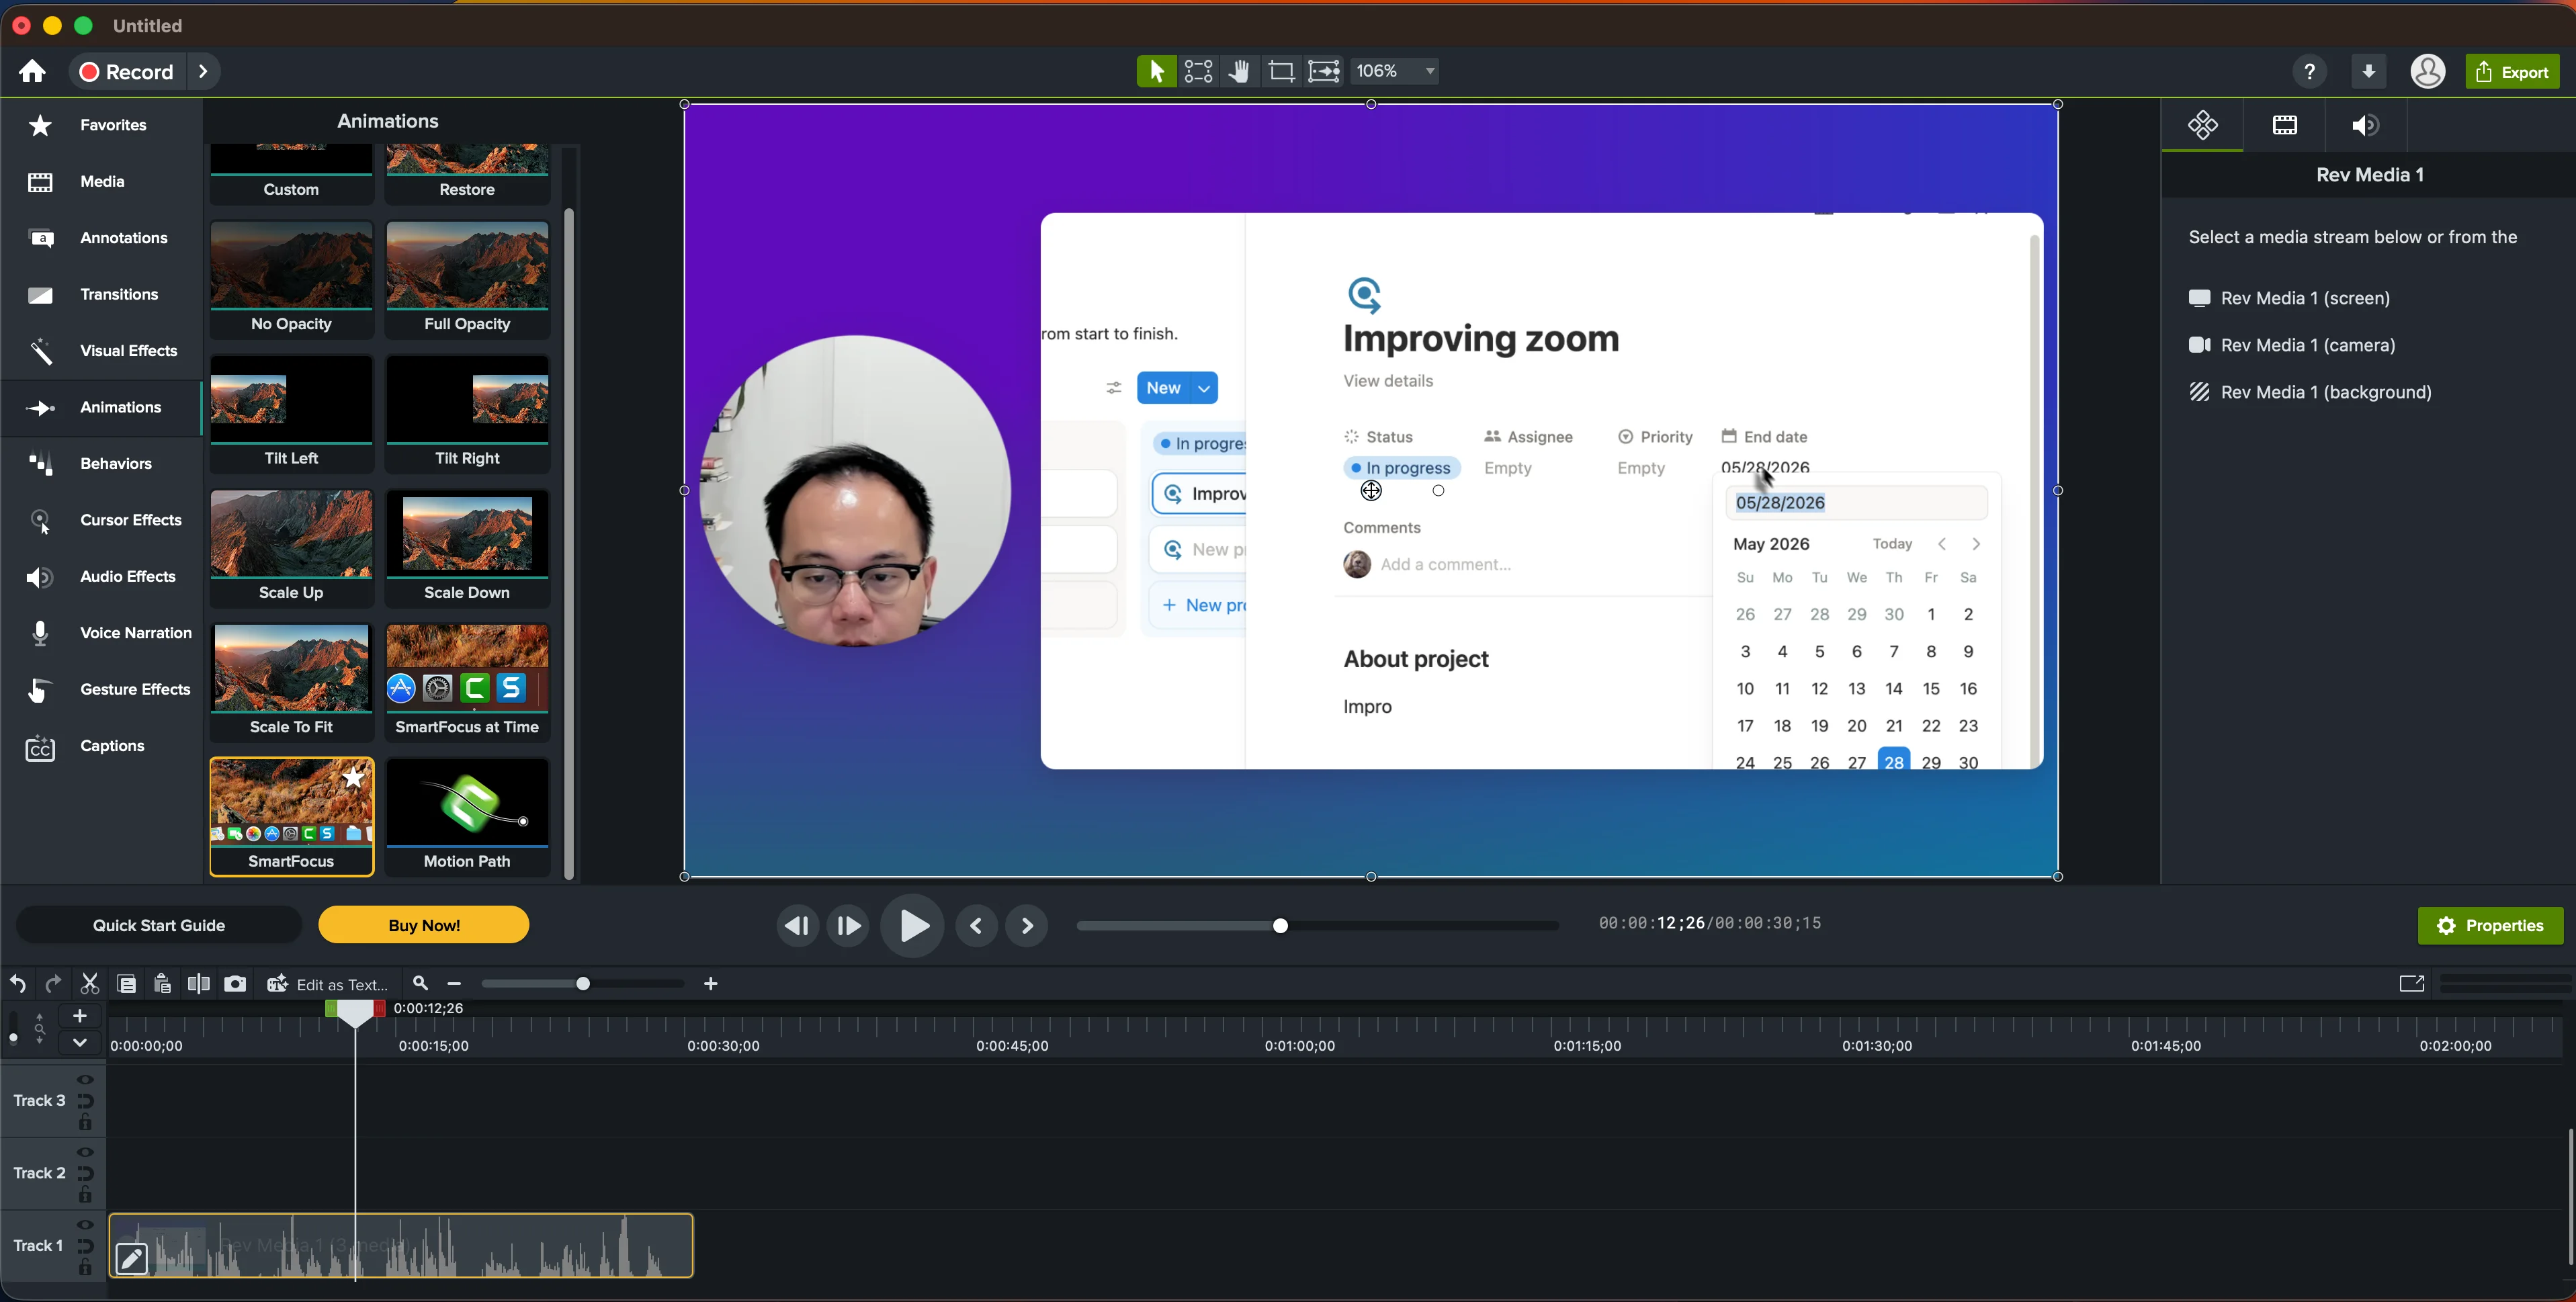Open the timeline search magnifier

[420, 984]
